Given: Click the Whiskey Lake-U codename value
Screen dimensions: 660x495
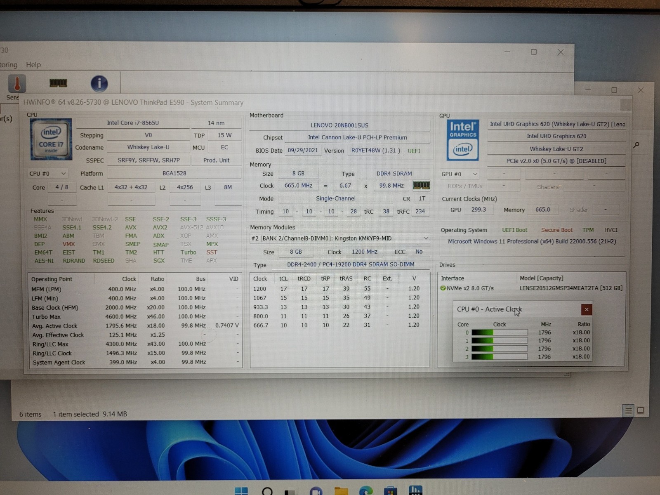Looking at the screenshot, I should [x=148, y=147].
